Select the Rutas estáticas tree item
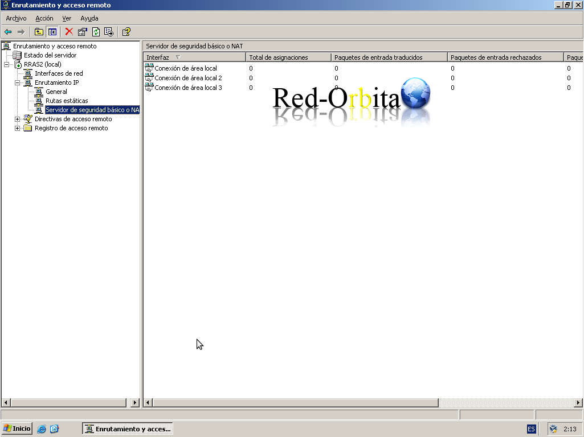Screen dimensions: 584x437 [x=67, y=101]
